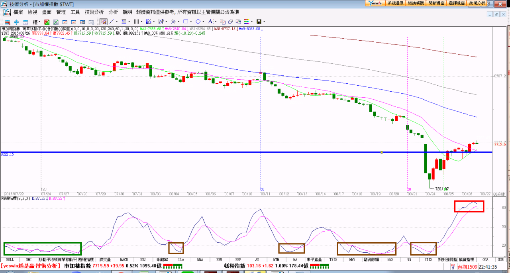510x273 pixels.
Task: Click the rectangle shape drawing tool
Action: [185, 22]
